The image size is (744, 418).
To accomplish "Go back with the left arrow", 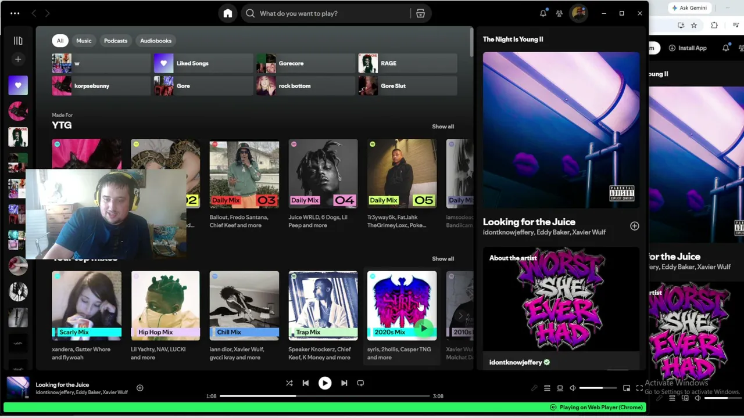I will tap(34, 13).
